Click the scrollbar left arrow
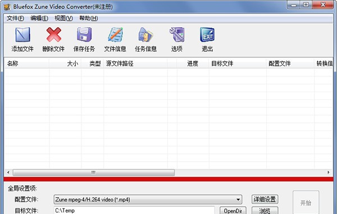Image resolution: width=337 pixels, height=214 pixels. (8, 172)
